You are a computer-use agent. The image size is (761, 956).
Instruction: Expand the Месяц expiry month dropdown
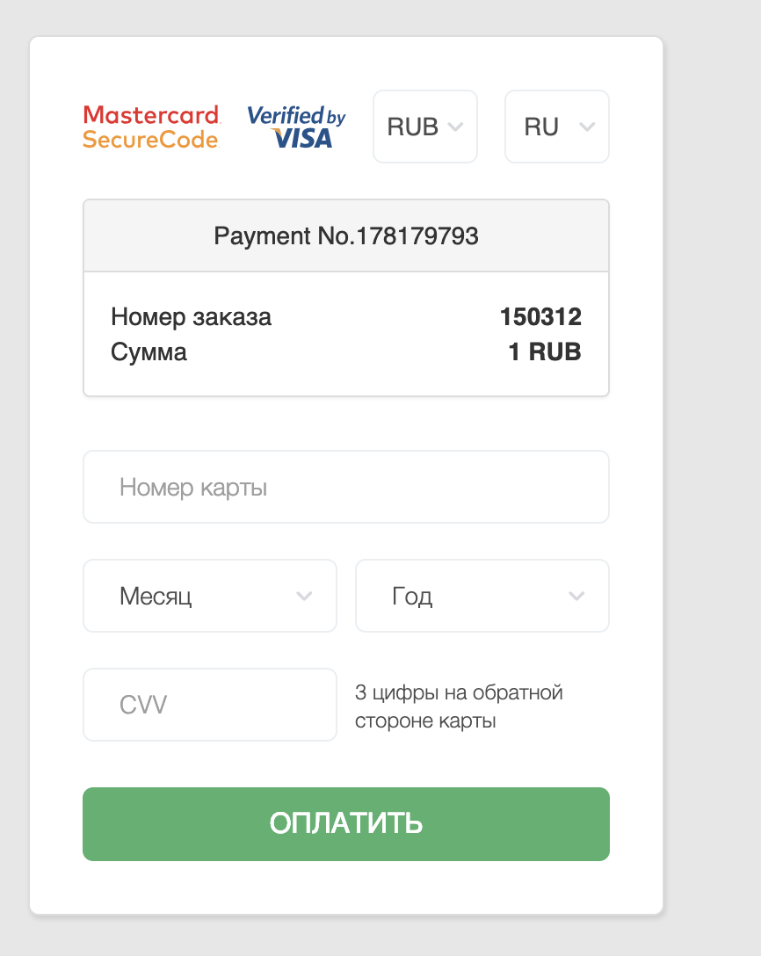click(210, 596)
